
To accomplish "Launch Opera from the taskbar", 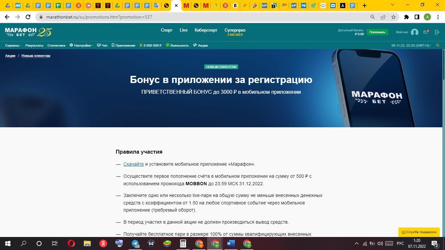I will 71,243.
